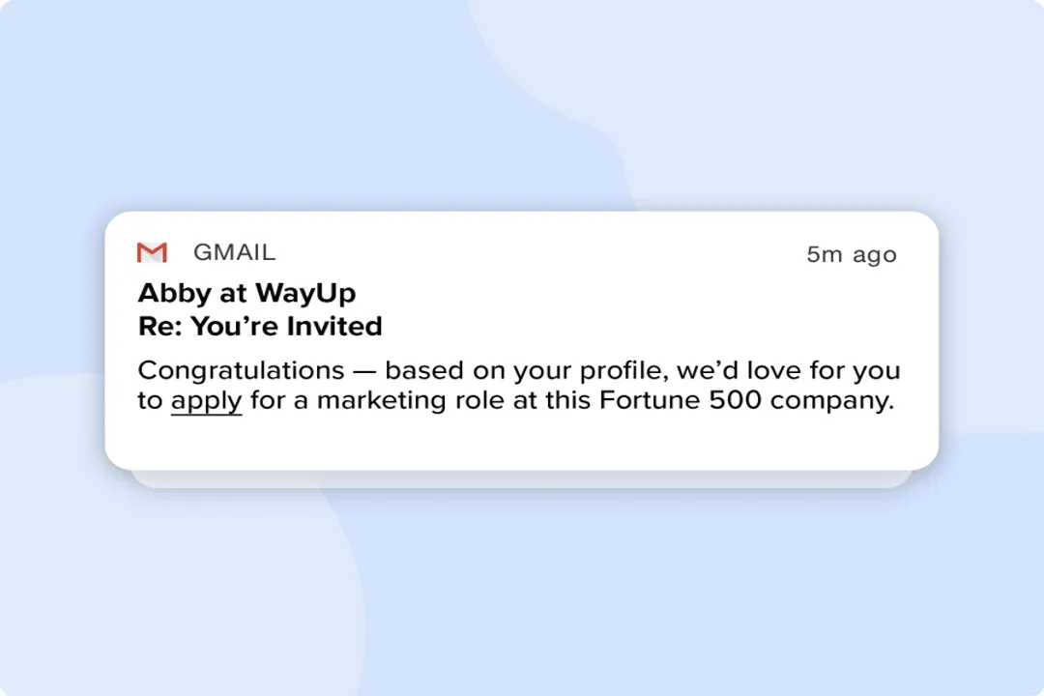Expand the stacked notification beneath the card
1044x696 pixels.
(521, 479)
